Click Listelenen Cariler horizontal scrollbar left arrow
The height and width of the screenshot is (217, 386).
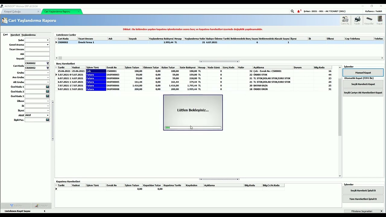[56, 58]
